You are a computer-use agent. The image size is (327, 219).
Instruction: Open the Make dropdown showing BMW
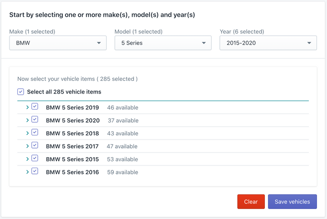[x=58, y=43]
